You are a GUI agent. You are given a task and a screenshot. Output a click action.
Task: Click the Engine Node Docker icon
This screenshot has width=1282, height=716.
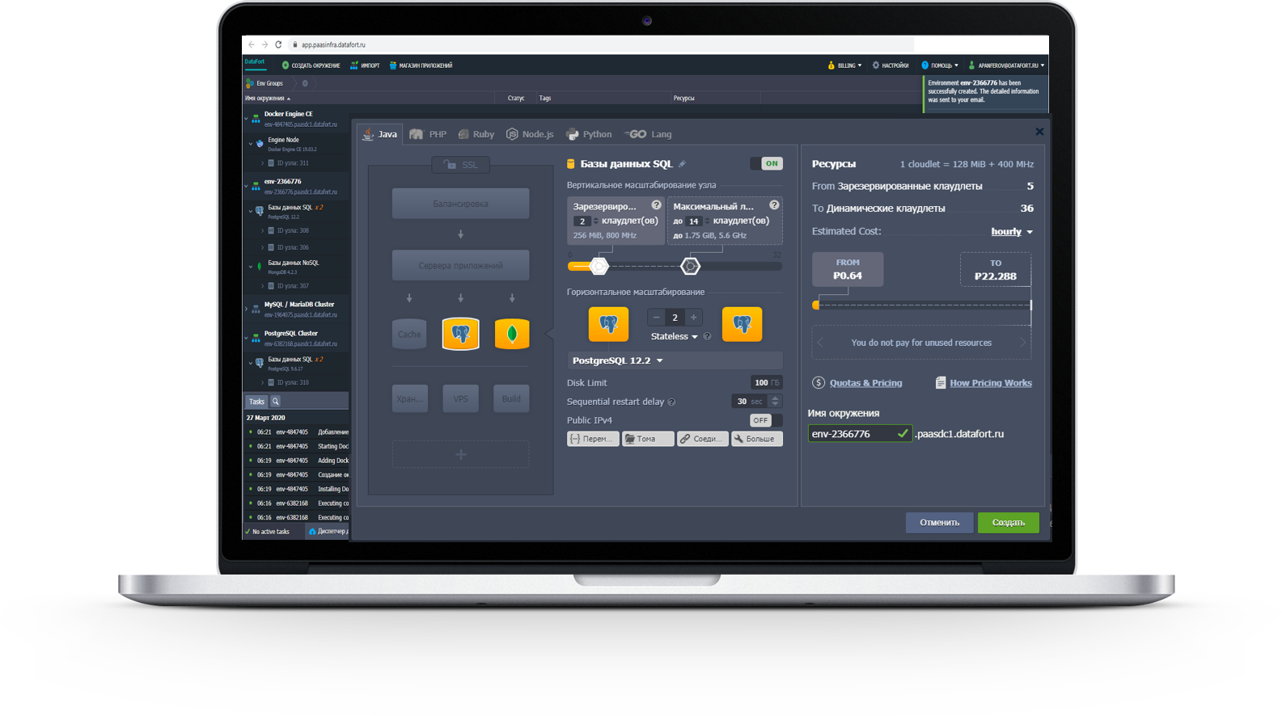tap(260, 144)
